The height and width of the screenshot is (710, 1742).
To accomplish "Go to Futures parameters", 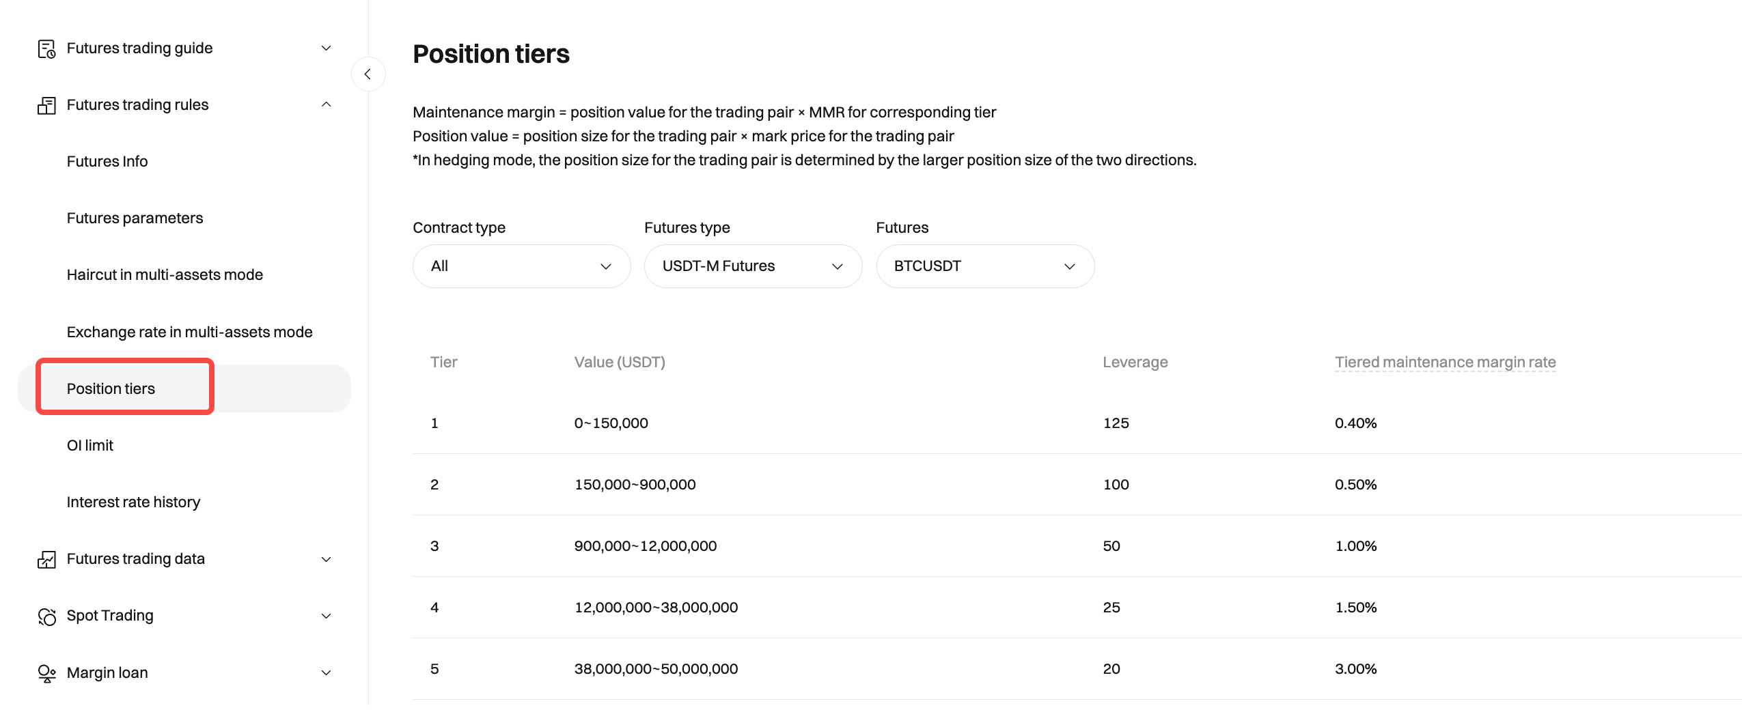I will click(135, 218).
